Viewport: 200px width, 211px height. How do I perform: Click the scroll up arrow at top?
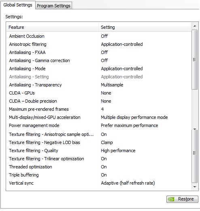[x=195, y=26]
